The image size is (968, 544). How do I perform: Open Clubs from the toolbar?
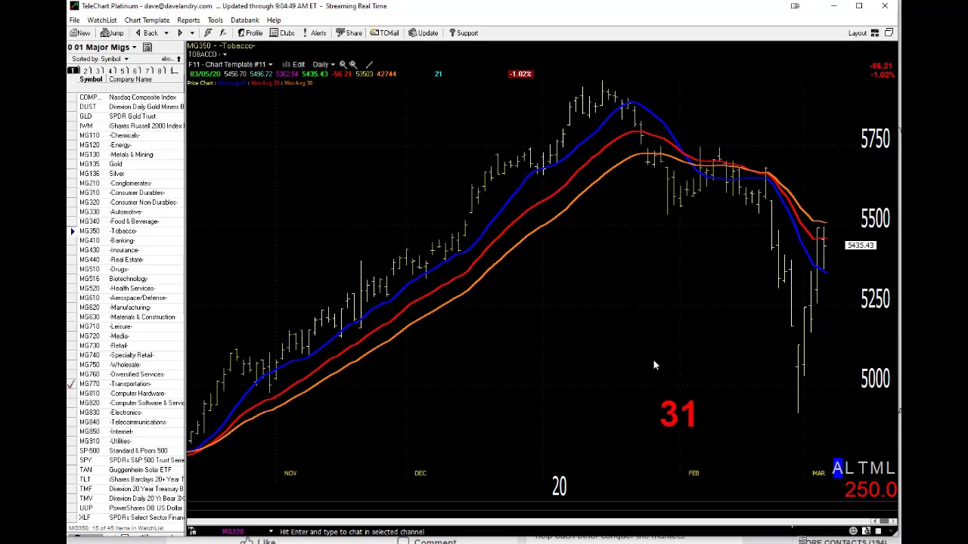282,33
